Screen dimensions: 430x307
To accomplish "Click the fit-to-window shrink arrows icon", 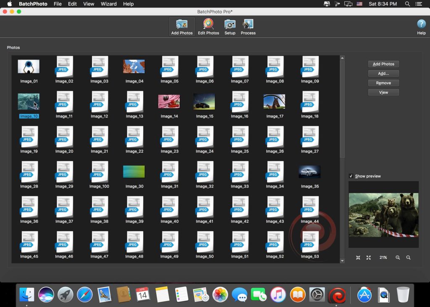I will [x=358, y=258].
